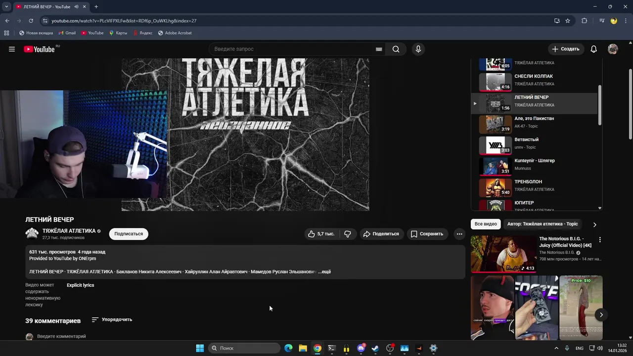Image resolution: width=633 pixels, height=356 pixels.
Task: Reload the page in Chrome
Action: tap(31, 21)
